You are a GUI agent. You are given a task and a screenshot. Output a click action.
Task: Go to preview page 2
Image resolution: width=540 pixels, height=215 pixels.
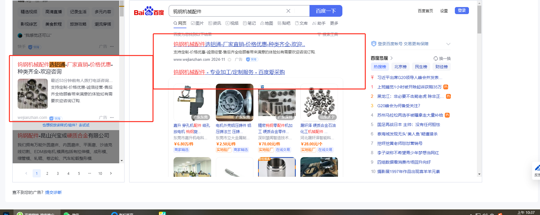coord(47,173)
